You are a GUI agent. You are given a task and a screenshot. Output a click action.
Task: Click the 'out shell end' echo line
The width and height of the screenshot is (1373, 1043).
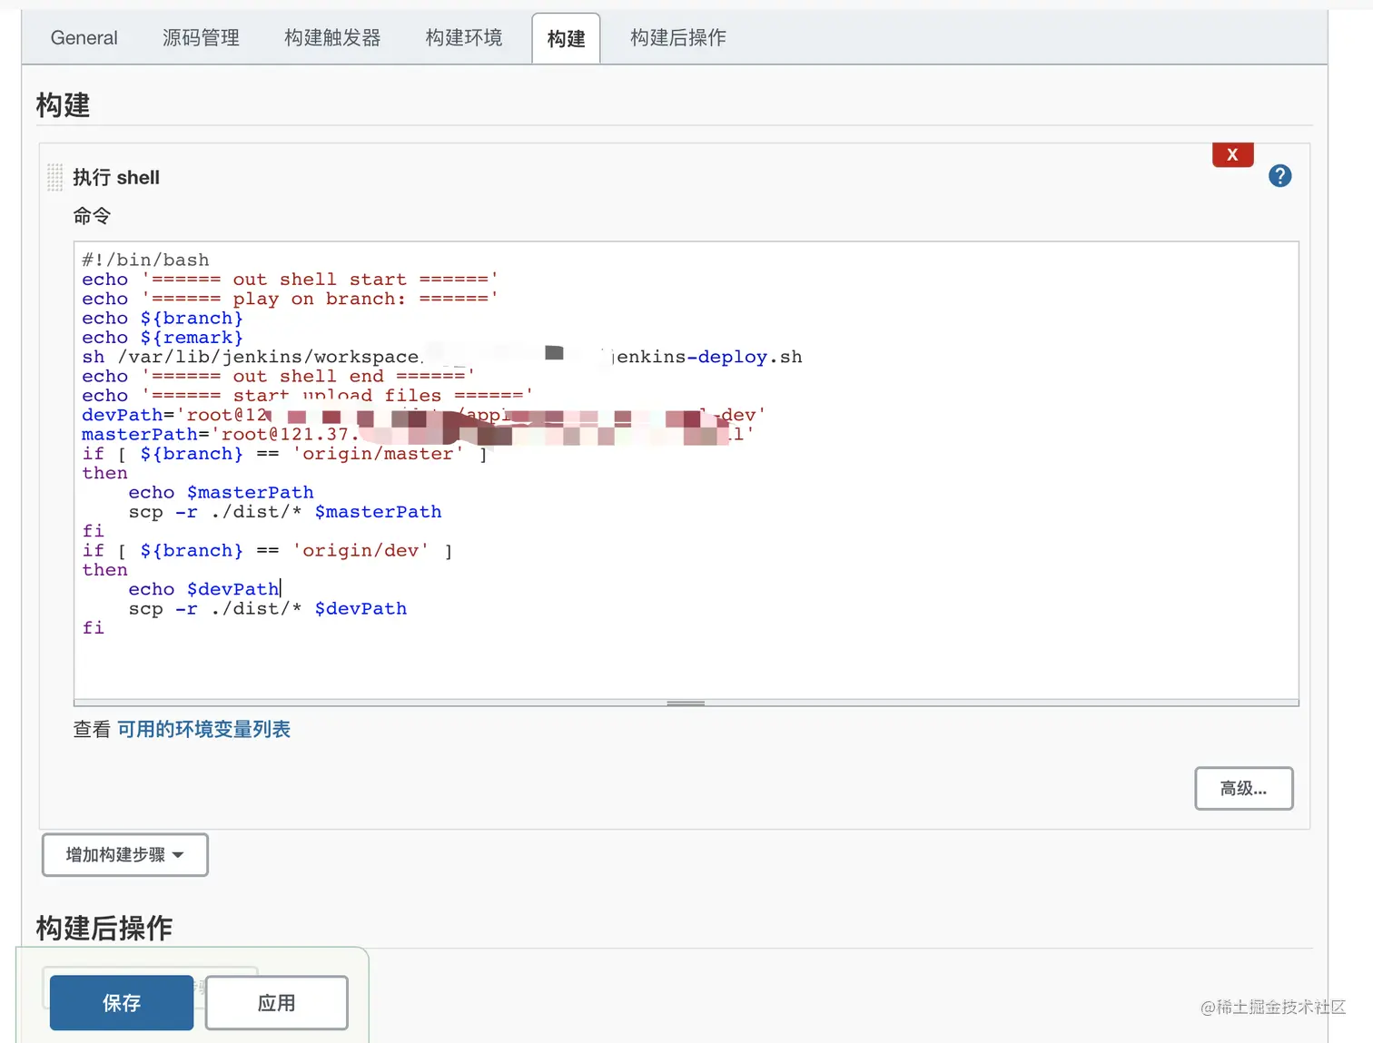click(x=278, y=377)
